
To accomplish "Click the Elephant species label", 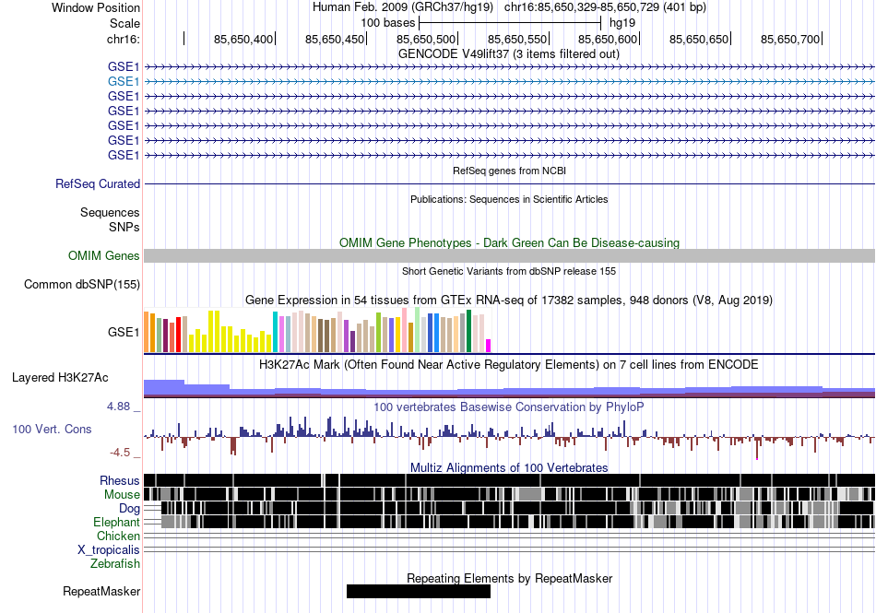I will pos(116,522).
